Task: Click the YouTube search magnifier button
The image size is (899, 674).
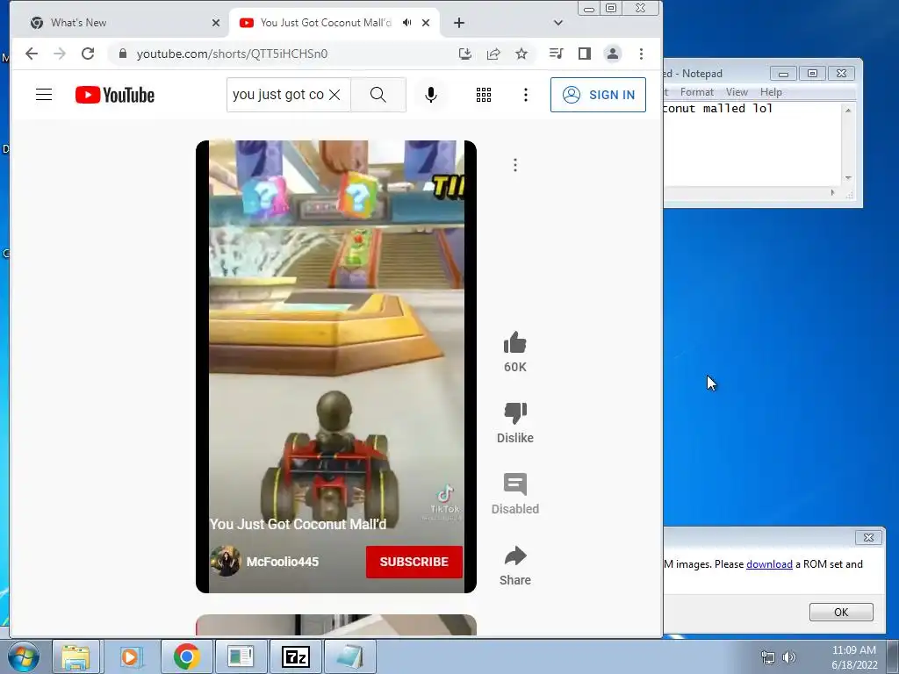Action: coord(378,95)
